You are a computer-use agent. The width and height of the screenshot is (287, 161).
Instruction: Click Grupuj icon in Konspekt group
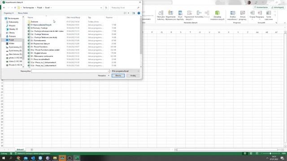point(252,15)
